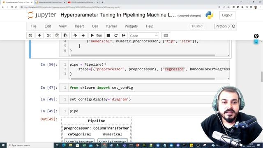Bookmark this page star icon

pyautogui.click(x=228, y=7)
